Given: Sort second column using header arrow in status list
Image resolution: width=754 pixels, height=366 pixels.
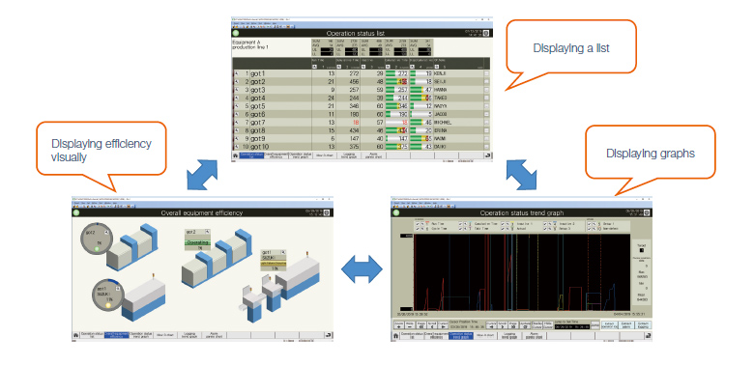Looking at the screenshot, I should pyautogui.click(x=338, y=67).
